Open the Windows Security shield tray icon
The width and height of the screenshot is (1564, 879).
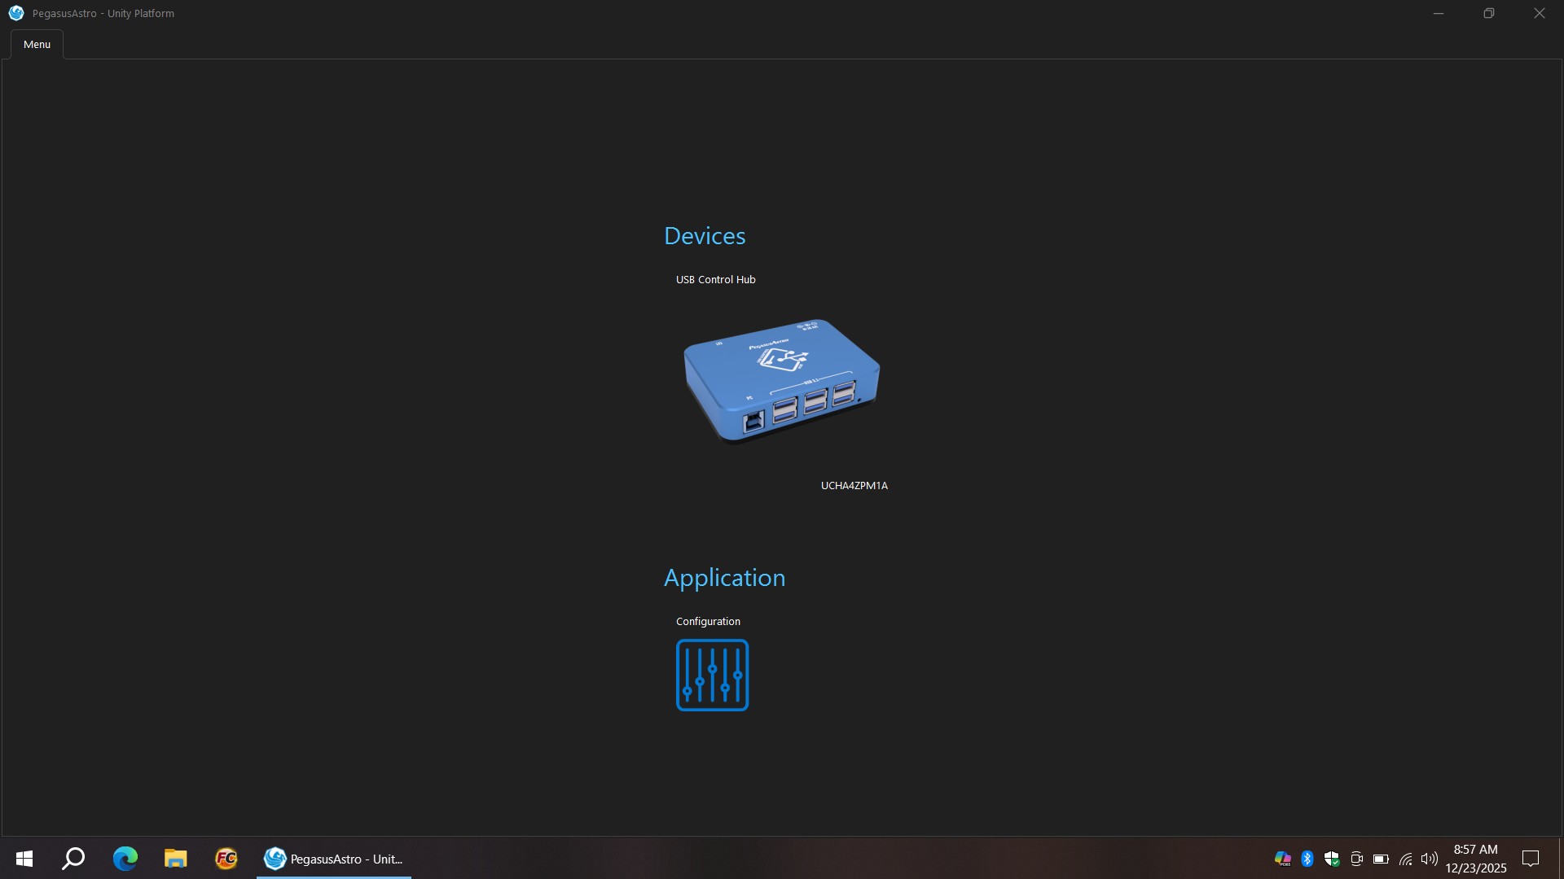(1332, 859)
